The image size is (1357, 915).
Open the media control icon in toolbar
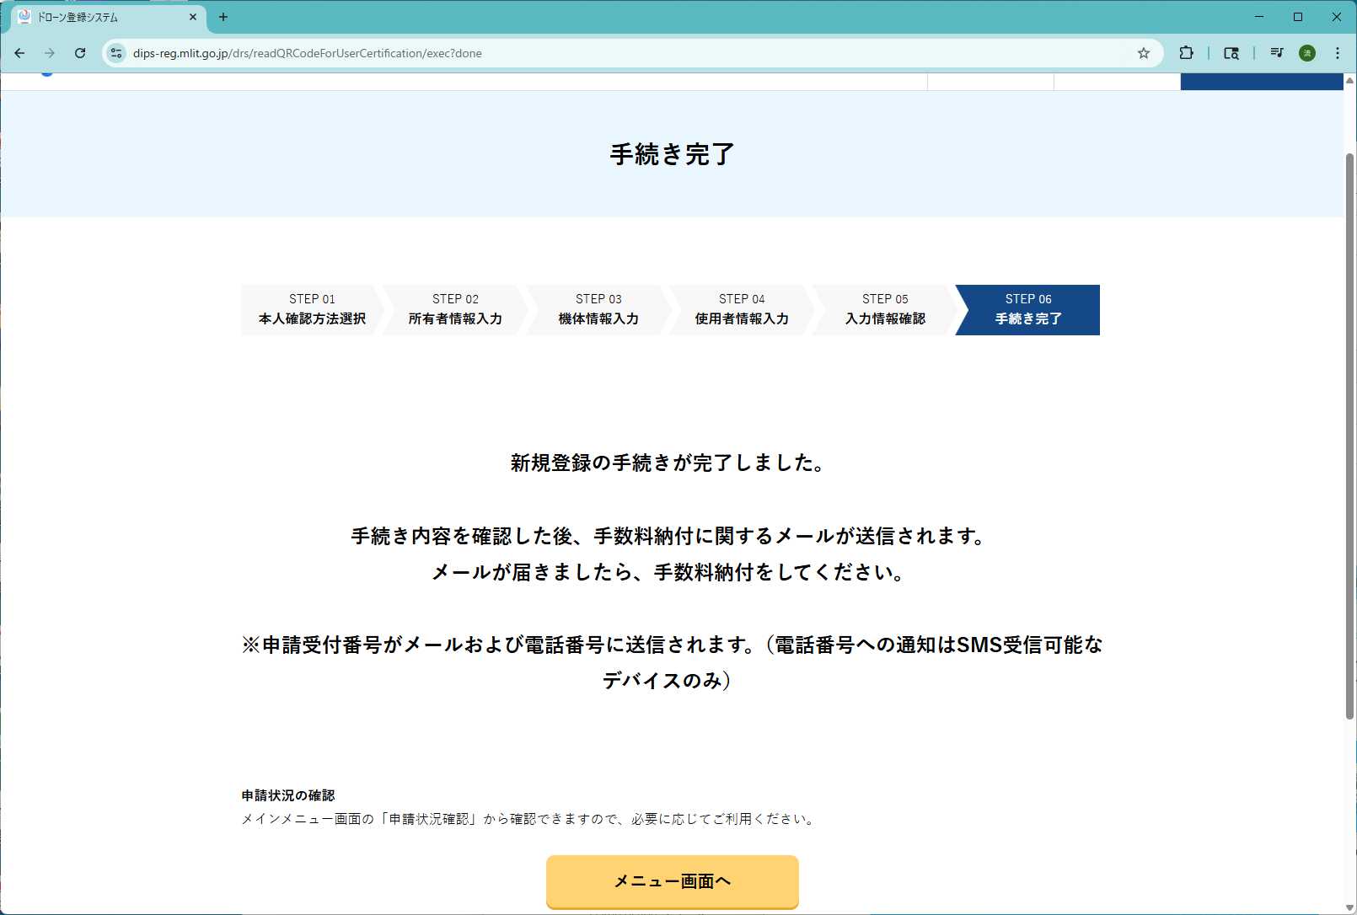point(1277,53)
